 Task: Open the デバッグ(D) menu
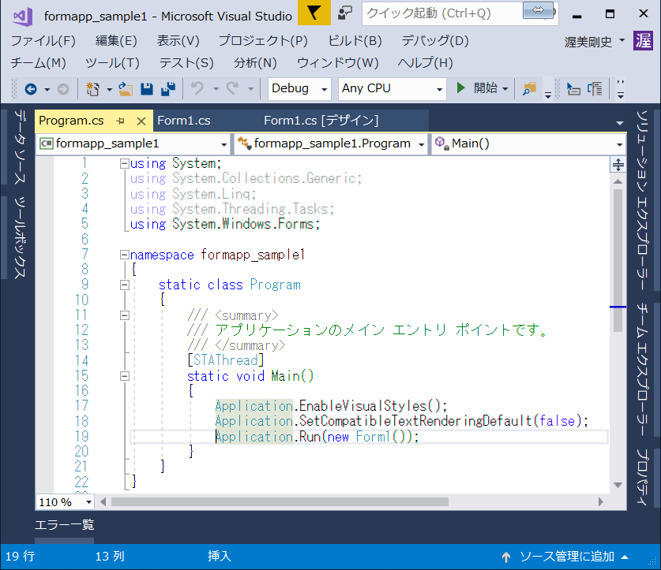tap(435, 41)
